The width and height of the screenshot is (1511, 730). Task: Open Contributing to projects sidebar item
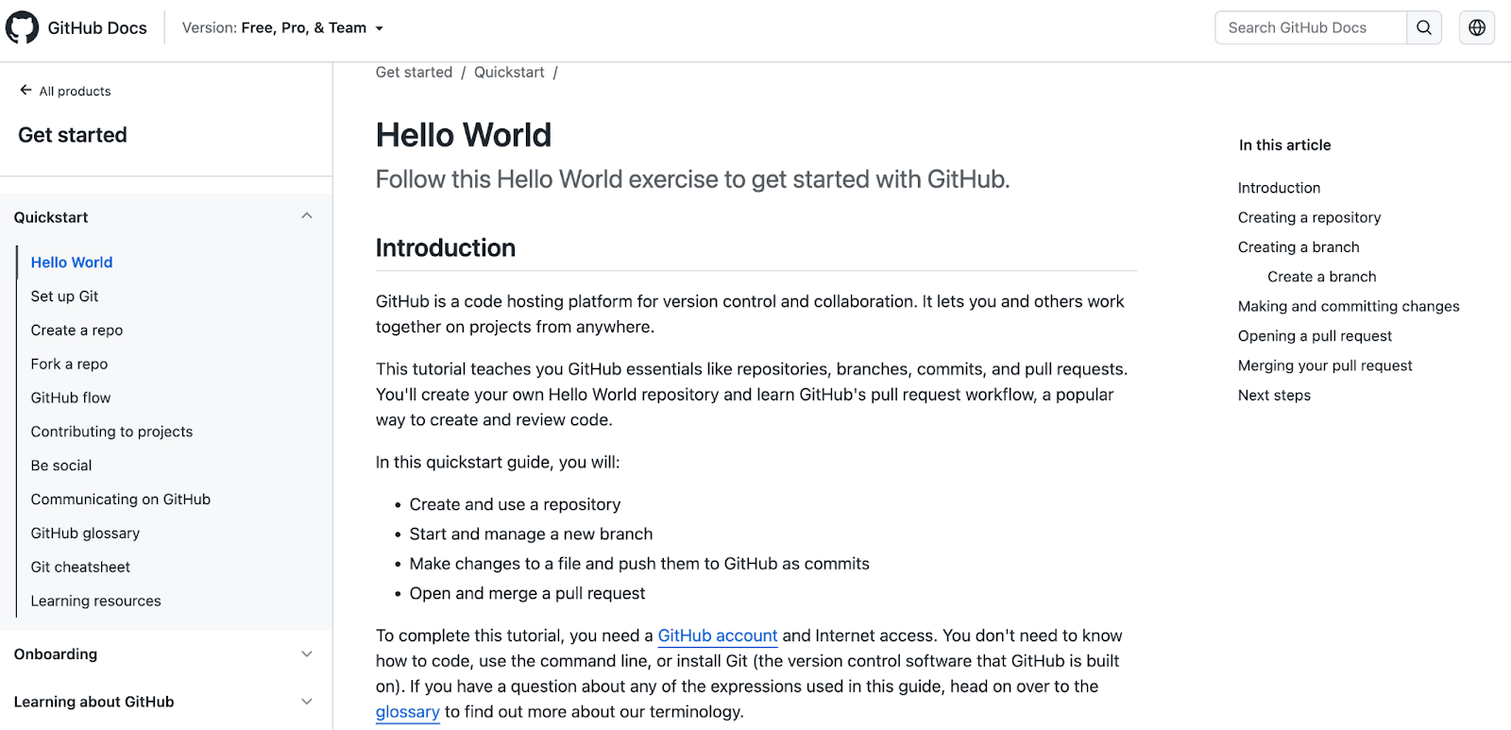(111, 432)
